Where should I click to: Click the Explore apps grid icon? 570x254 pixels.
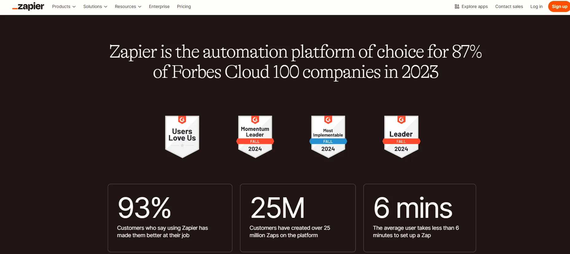pos(457,6)
